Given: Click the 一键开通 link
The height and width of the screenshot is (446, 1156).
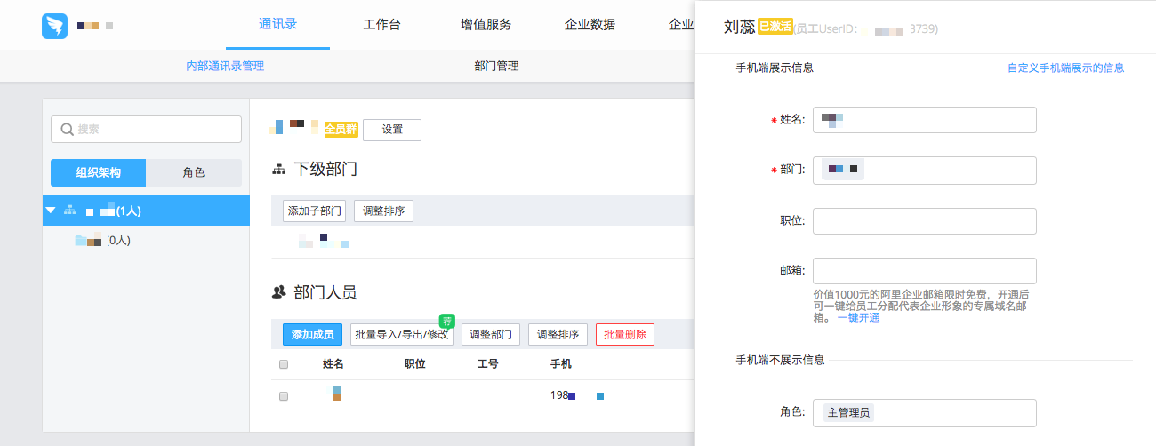Looking at the screenshot, I should pyautogui.click(x=858, y=317).
